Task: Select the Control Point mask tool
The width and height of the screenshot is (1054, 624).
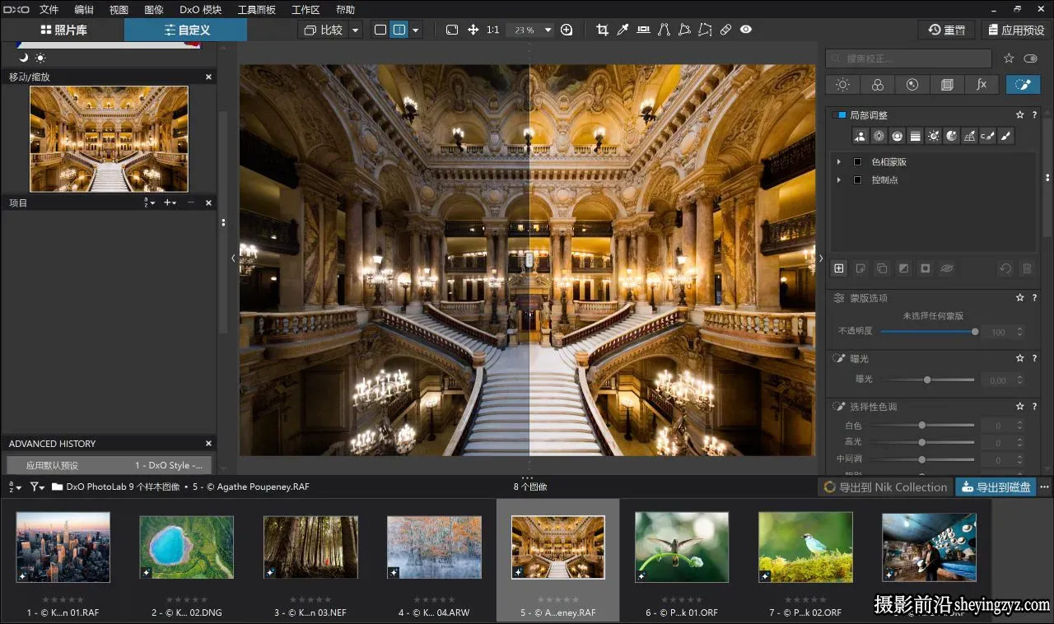Action: click(879, 136)
